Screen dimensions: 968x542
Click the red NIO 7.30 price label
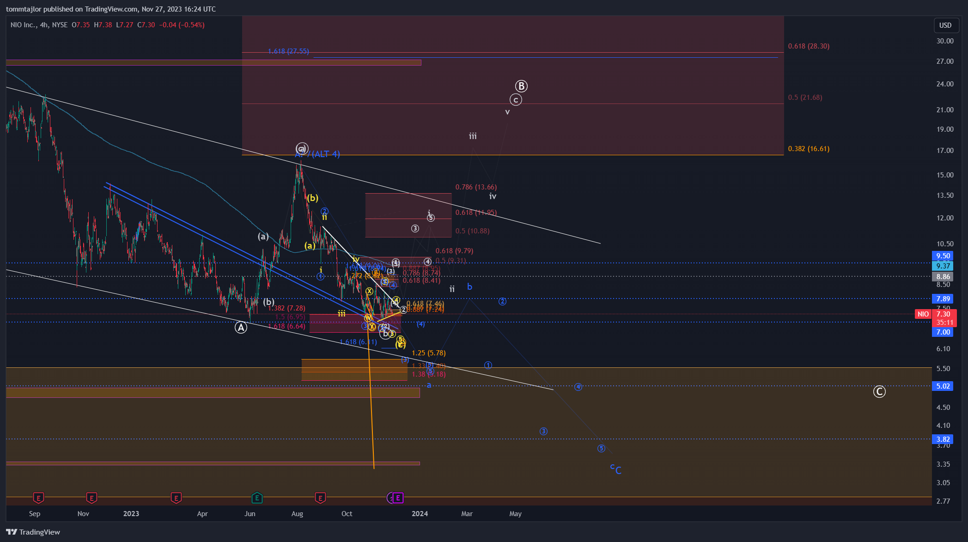point(936,314)
